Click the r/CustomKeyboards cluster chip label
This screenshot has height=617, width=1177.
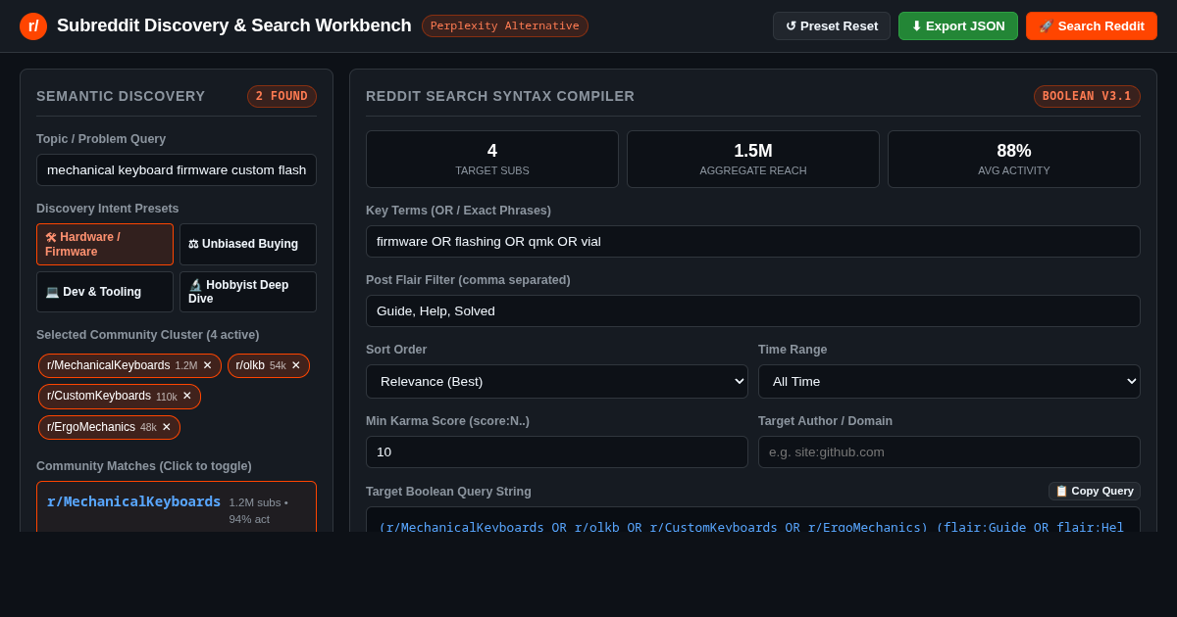pyautogui.click(x=99, y=396)
